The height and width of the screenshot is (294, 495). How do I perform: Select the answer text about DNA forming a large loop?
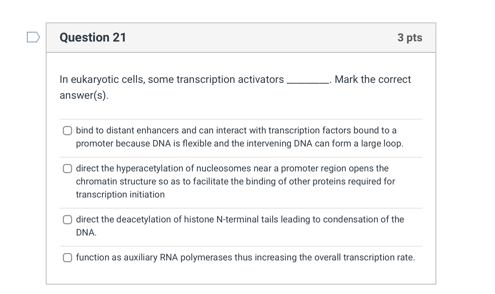pos(231,137)
